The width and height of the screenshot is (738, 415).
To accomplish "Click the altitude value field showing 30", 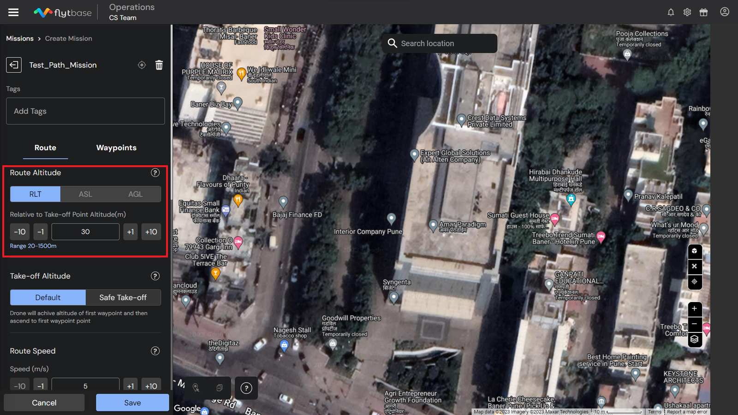I will point(85,232).
